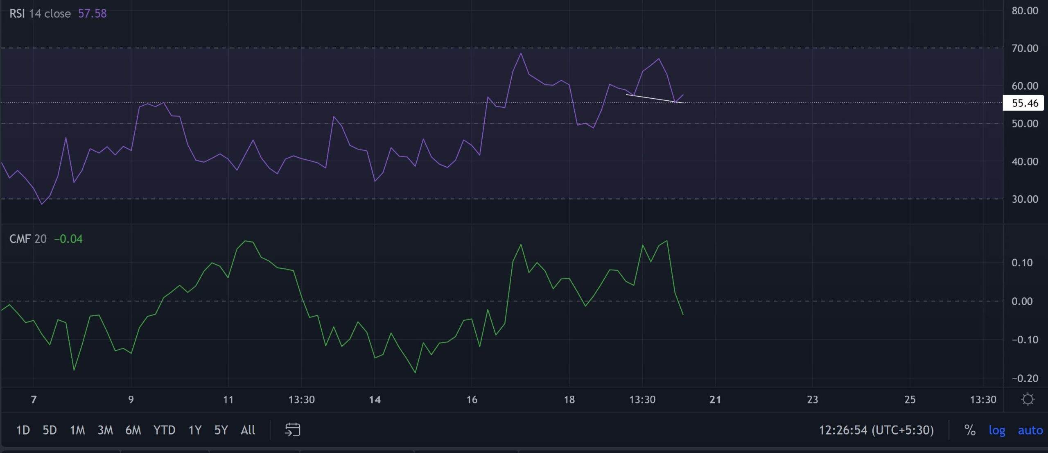Enable logarithmic scale via log
Screen dimensions: 1048x453
click(998, 430)
